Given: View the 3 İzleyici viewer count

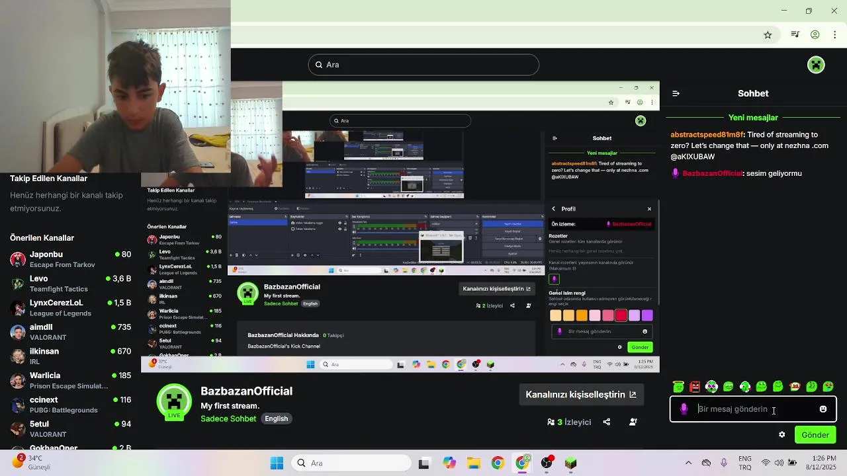Looking at the screenshot, I should pyautogui.click(x=569, y=422).
